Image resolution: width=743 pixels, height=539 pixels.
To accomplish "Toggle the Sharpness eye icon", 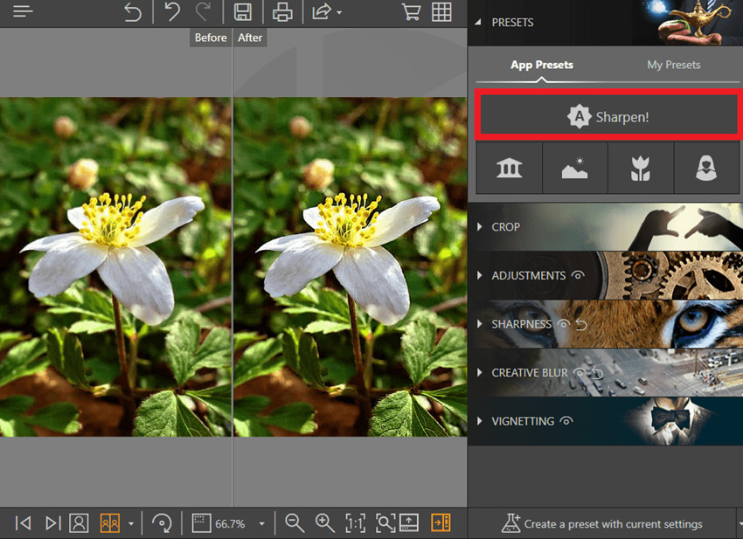I will coord(564,324).
